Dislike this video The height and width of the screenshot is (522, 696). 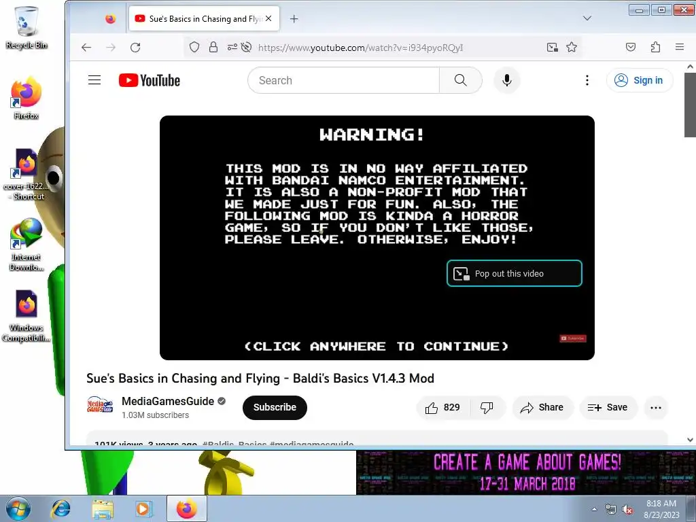pos(487,408)
